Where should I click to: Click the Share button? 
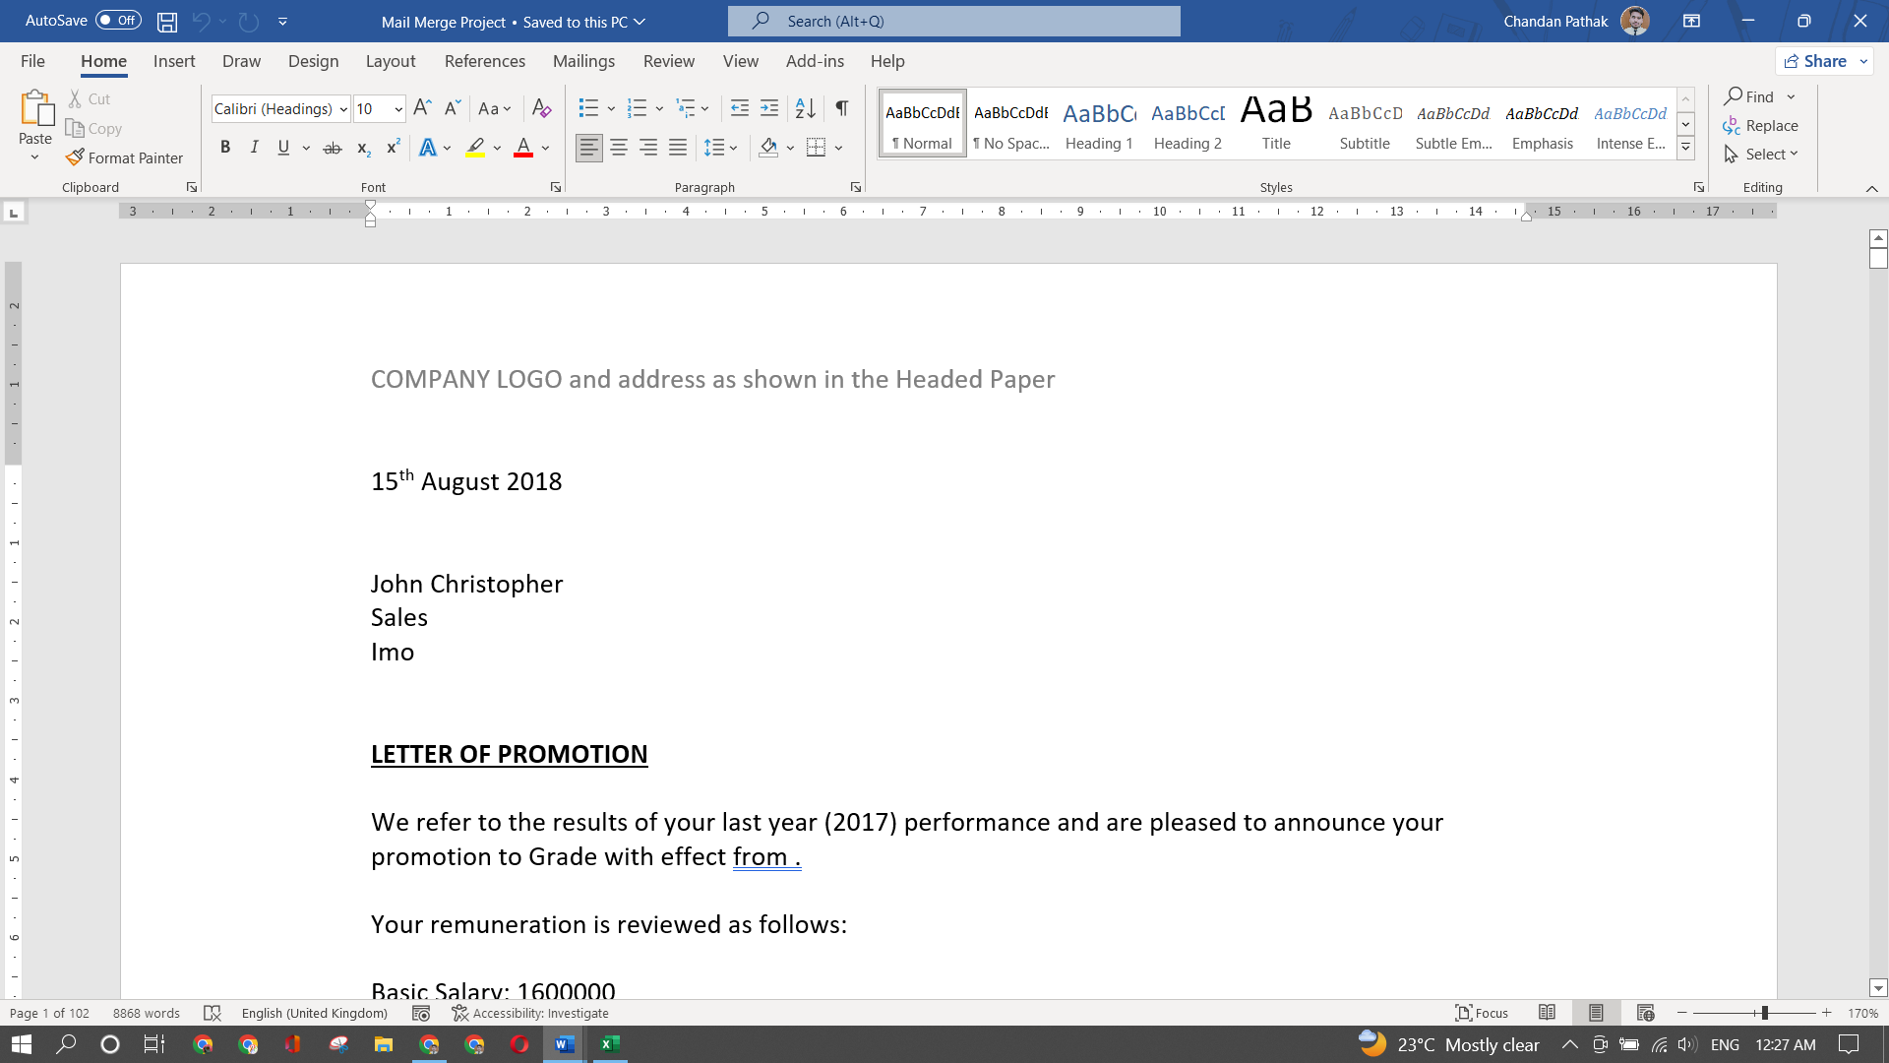pyautogui.click(x=1816, y=61)
